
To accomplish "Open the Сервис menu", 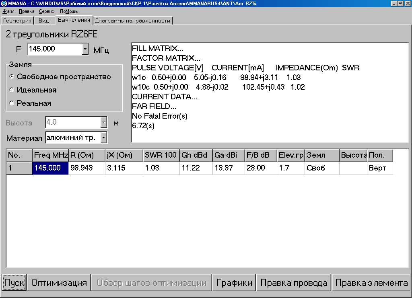I will 47,11.
